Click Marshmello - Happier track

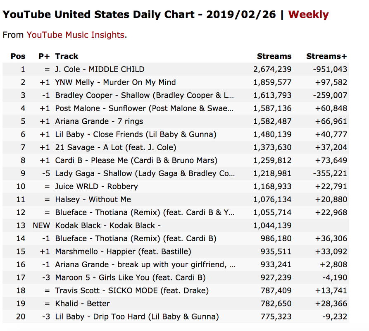pyautogui.click(x=123, y=252)
